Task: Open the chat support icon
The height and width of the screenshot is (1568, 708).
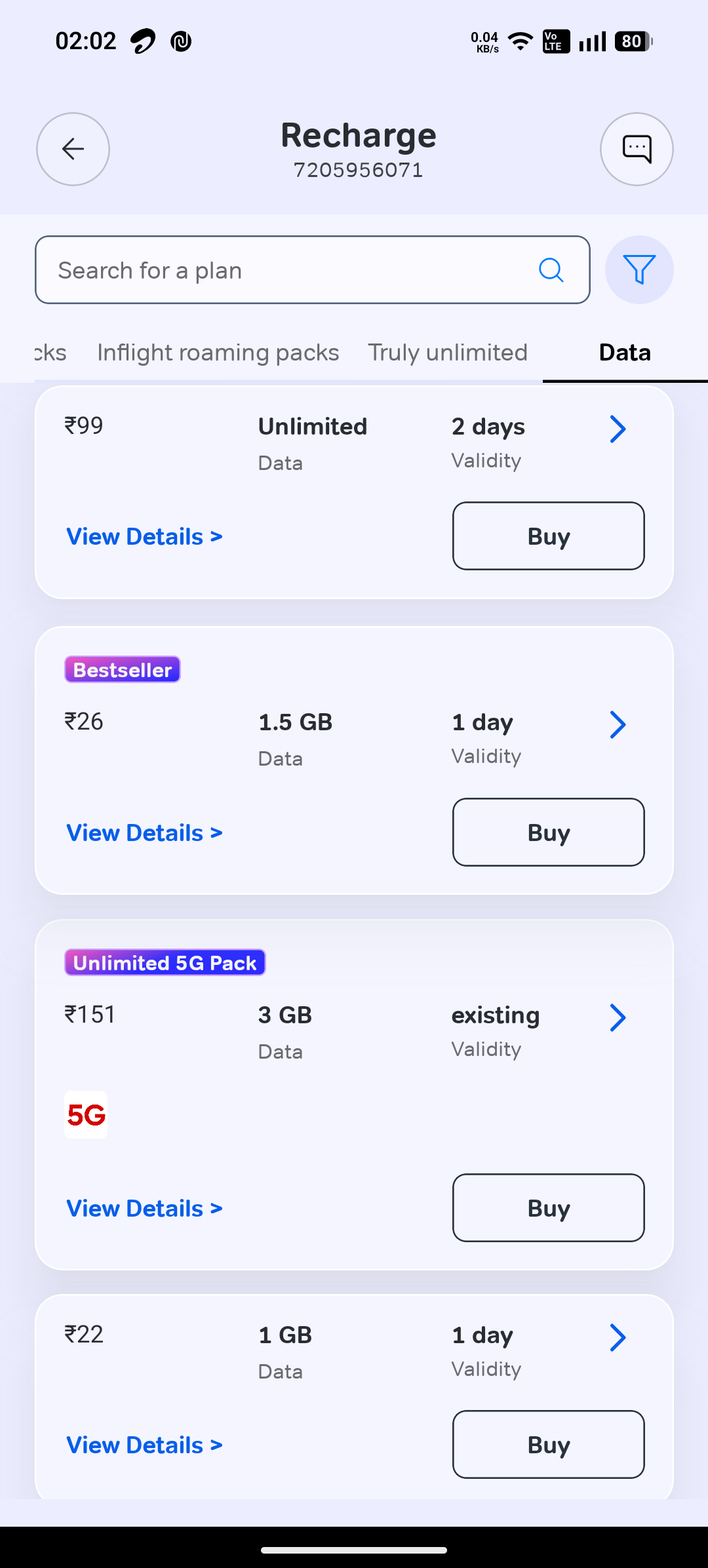Action: pos(637,149)
